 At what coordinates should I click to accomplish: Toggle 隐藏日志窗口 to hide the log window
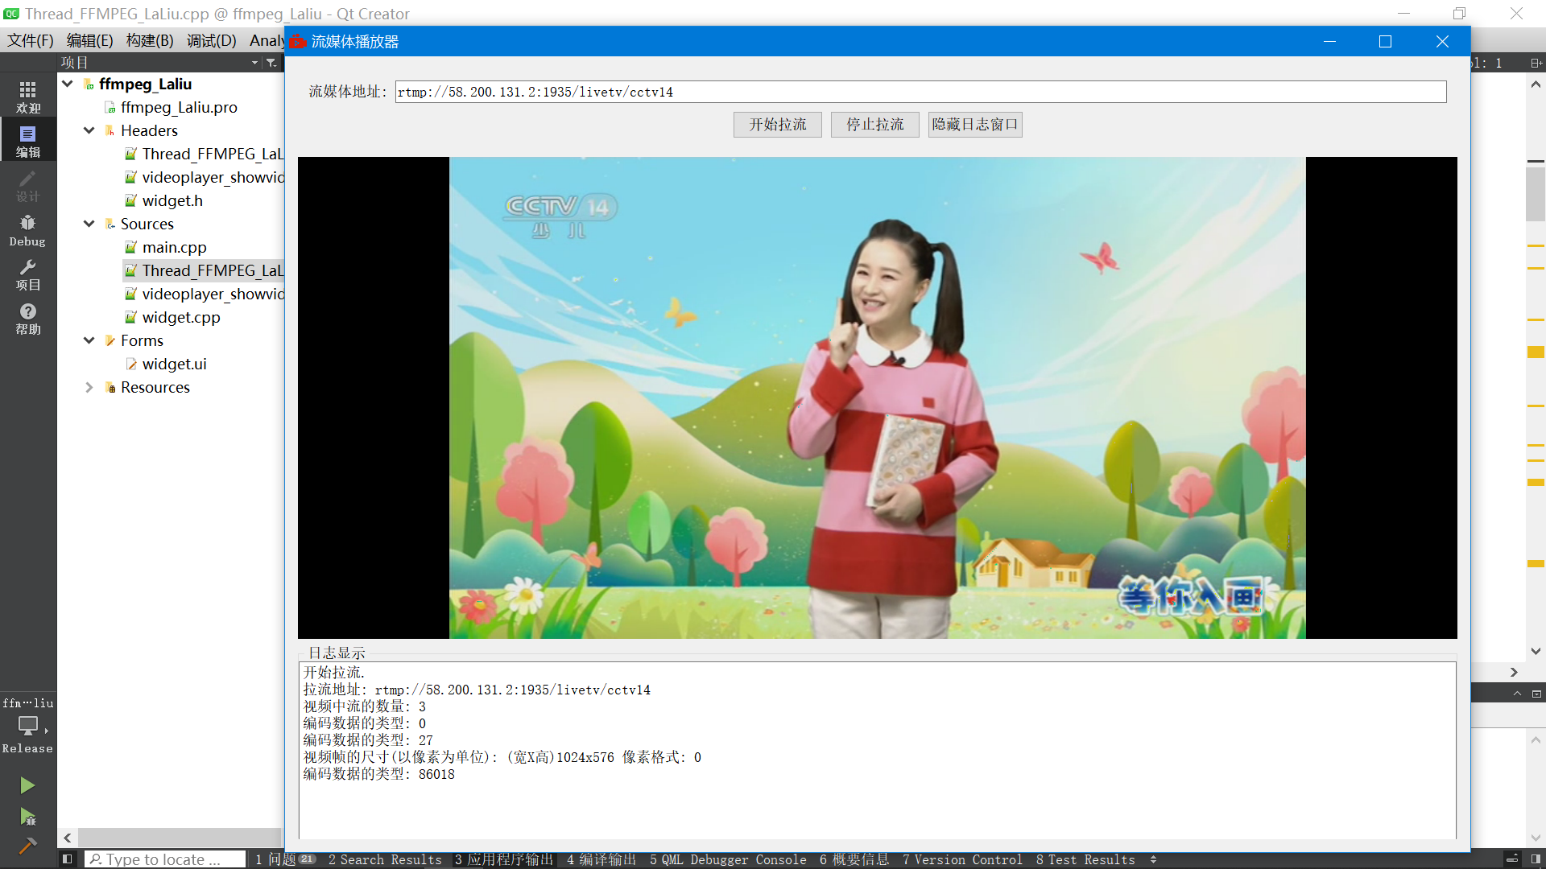pyautogui.click(x=974, y=124)
